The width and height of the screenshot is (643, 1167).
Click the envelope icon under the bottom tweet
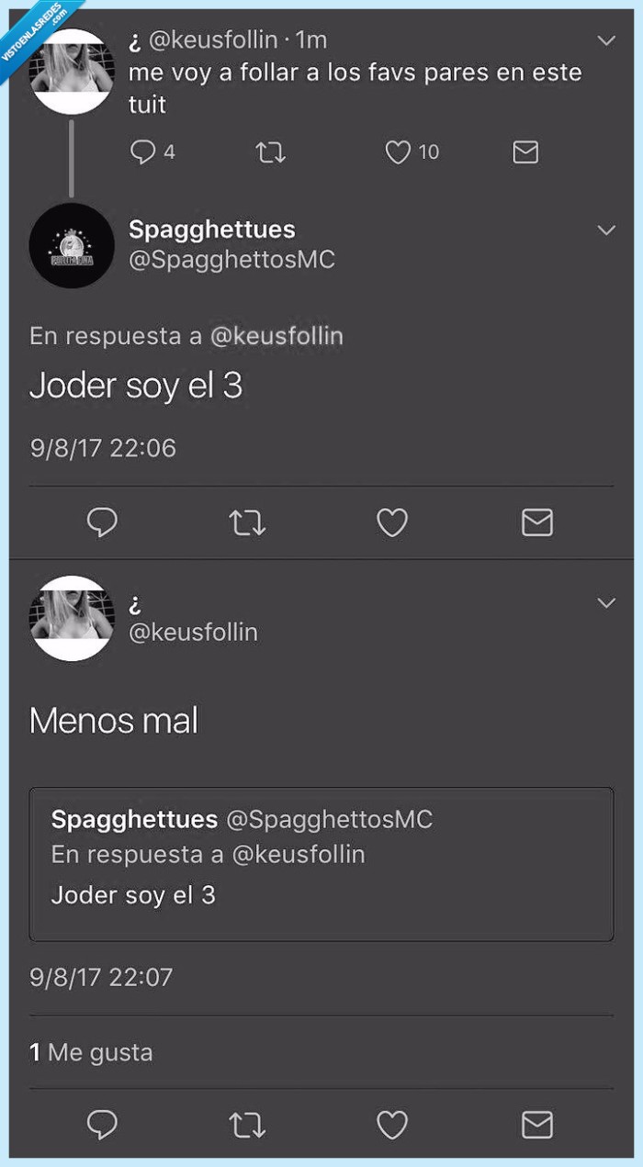click(x=536, y=1123)
